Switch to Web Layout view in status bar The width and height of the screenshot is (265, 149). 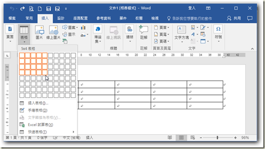tap(193, 137)
